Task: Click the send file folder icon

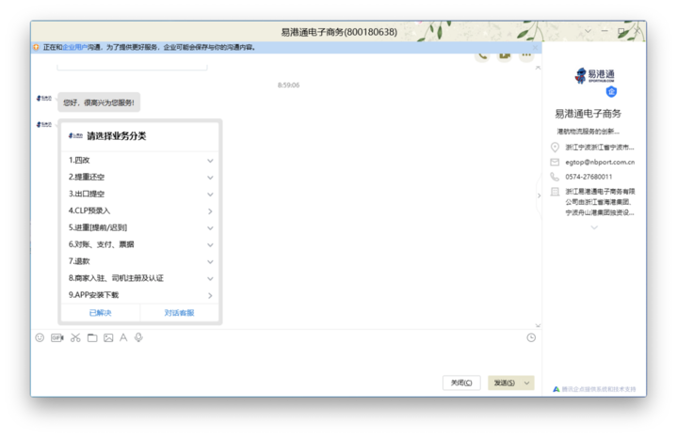Action: 92,337
